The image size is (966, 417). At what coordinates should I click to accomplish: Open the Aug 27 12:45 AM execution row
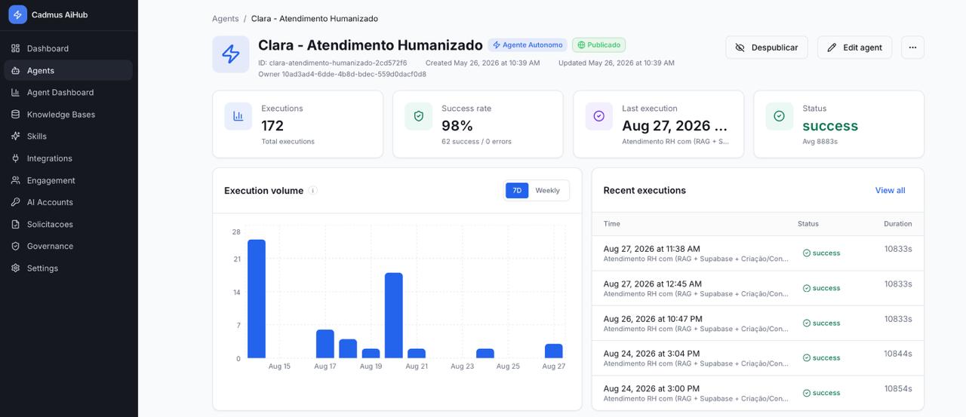758,288
